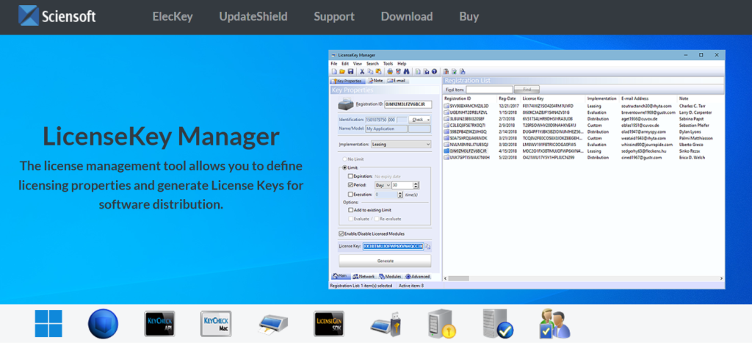Image resolution: width=752 pixels, height=351 pixels.
Task: Click the Execution count spinner arrows
Action: click(x=400, y=195)
